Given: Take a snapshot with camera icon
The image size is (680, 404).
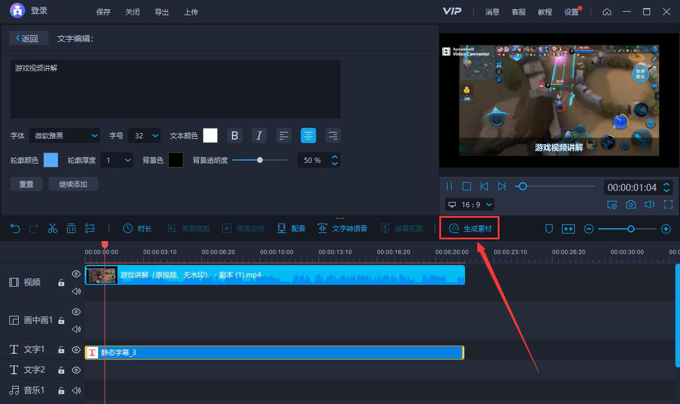Looking at the screenshot, I should pos(631,204).
